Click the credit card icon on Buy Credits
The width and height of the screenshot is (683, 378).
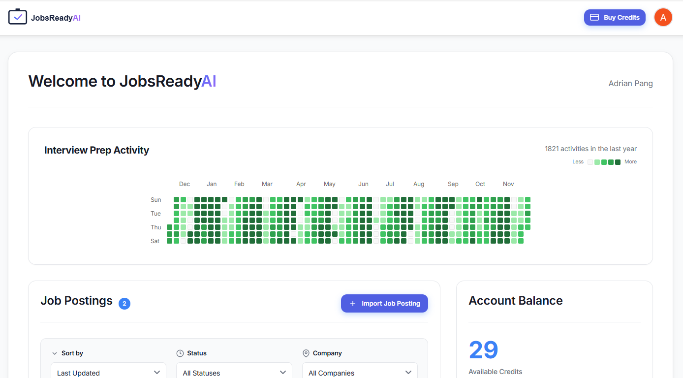[x=595, y=17]
